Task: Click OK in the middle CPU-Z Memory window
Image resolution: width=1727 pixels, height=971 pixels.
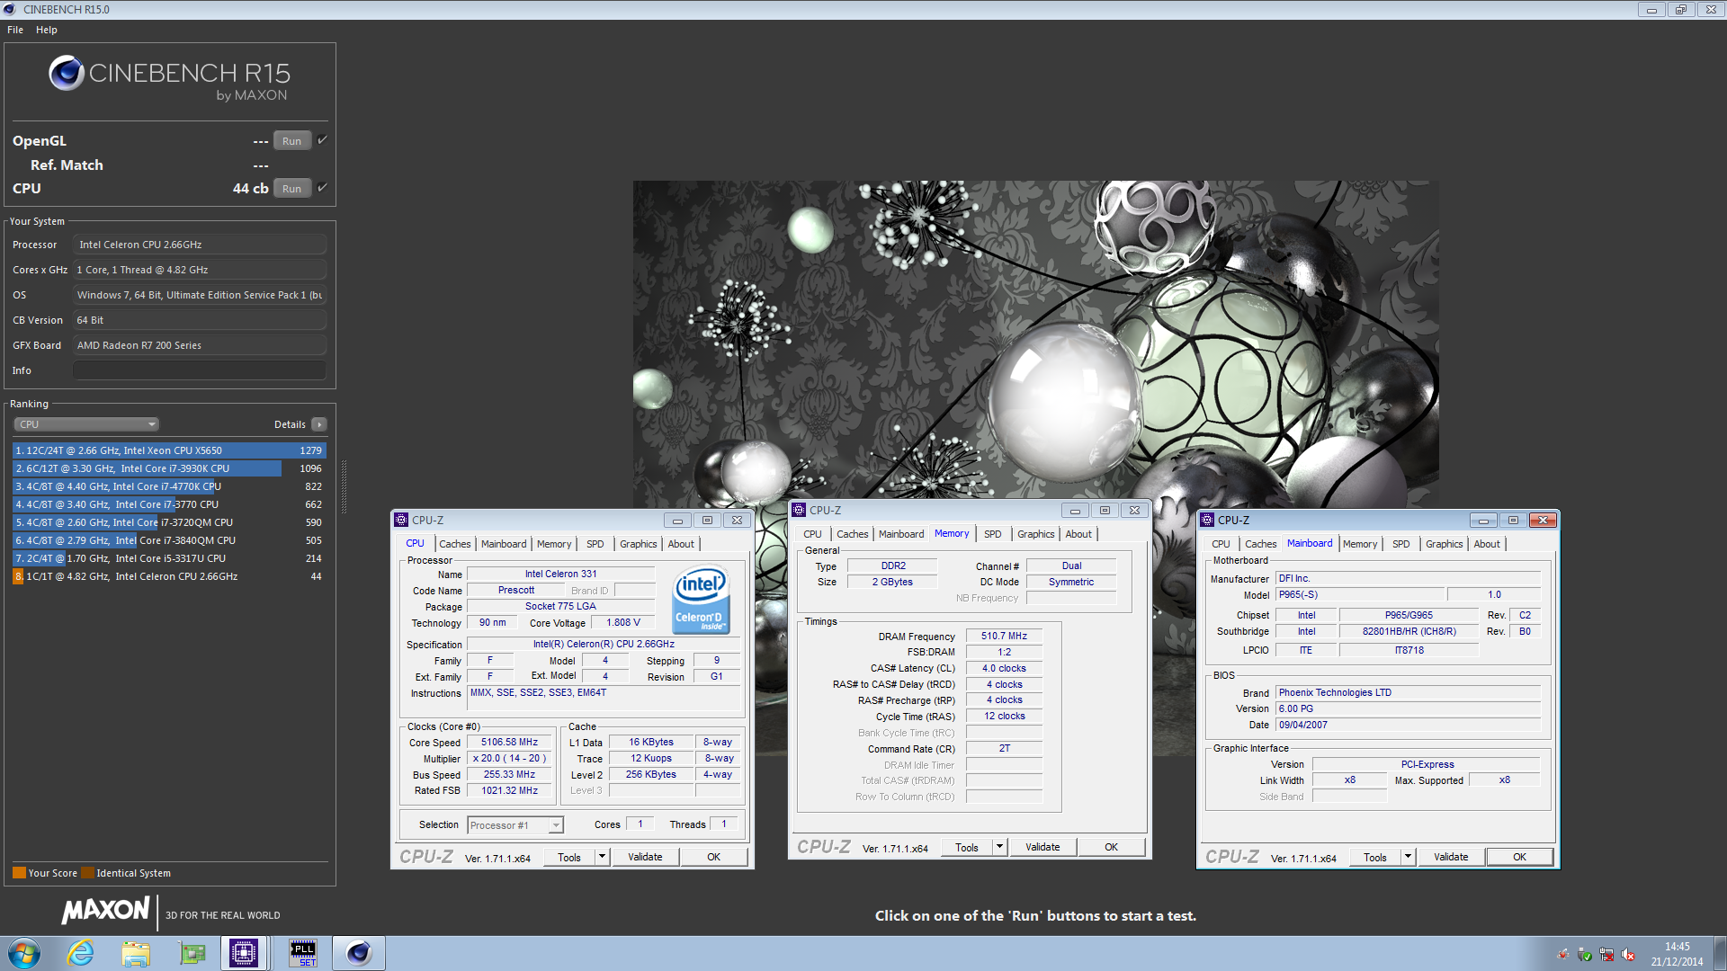Action: click(1111, 847)
